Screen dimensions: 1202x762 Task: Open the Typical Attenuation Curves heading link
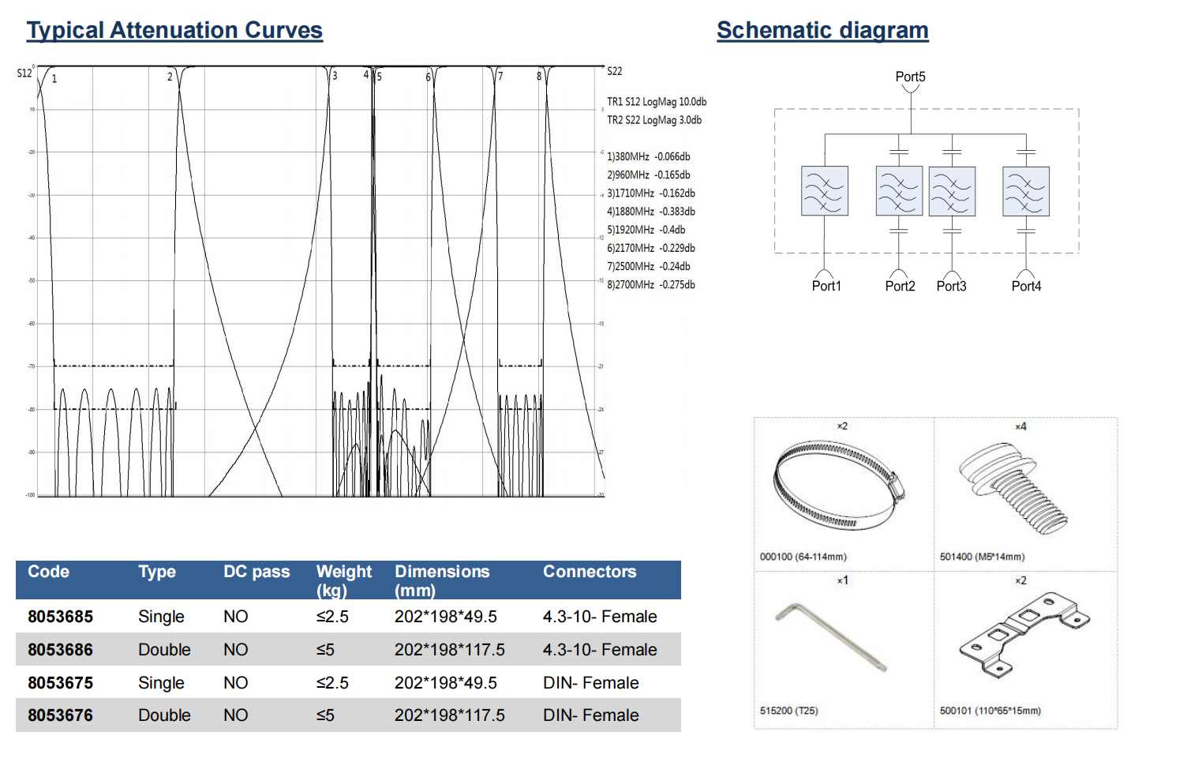click(x=174, y=30)
